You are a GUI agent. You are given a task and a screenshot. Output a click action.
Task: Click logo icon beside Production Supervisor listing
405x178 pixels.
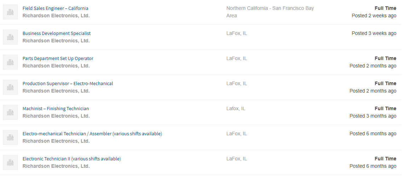click(x=10, y=87)
